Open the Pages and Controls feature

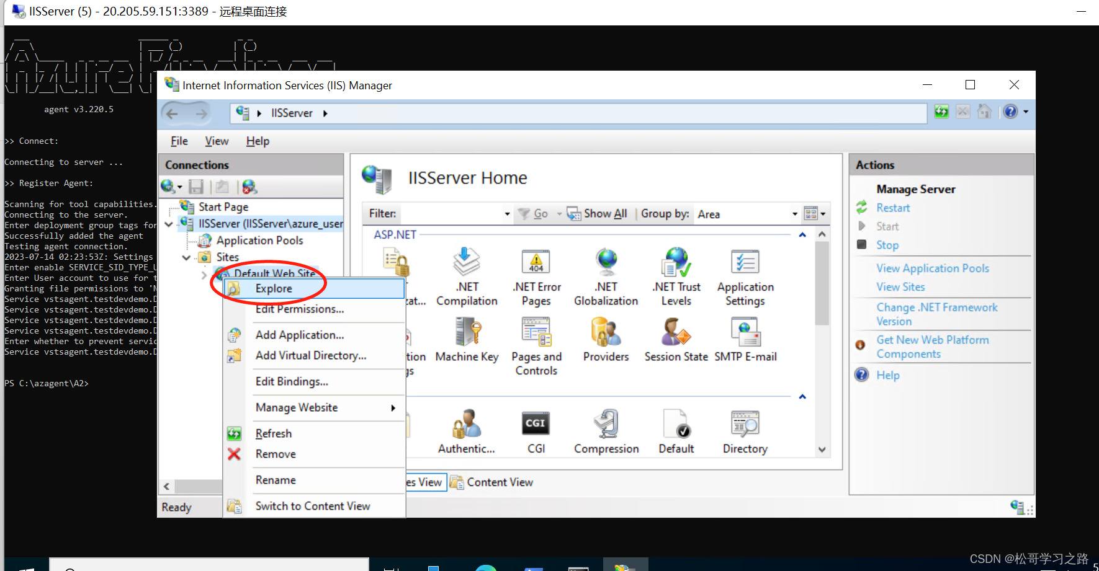536,346
